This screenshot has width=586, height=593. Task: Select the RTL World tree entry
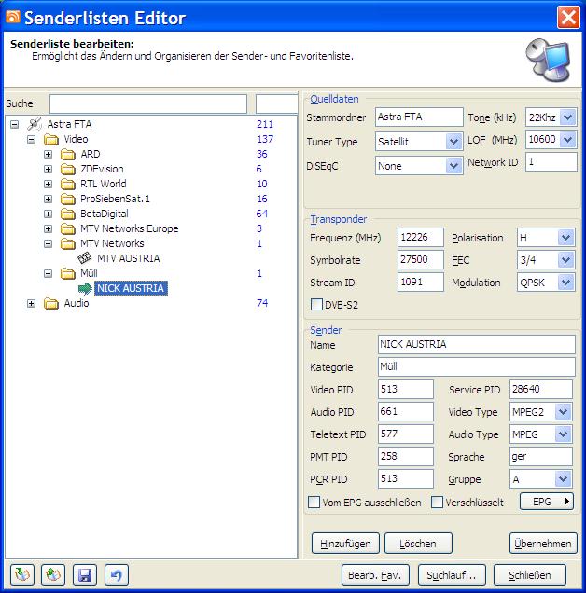coord(103,184)
